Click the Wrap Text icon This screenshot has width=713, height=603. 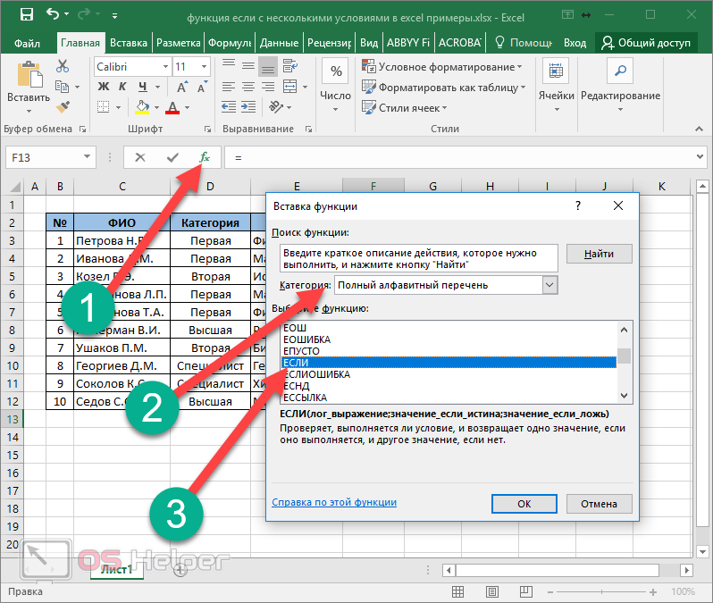click(290, 66)
